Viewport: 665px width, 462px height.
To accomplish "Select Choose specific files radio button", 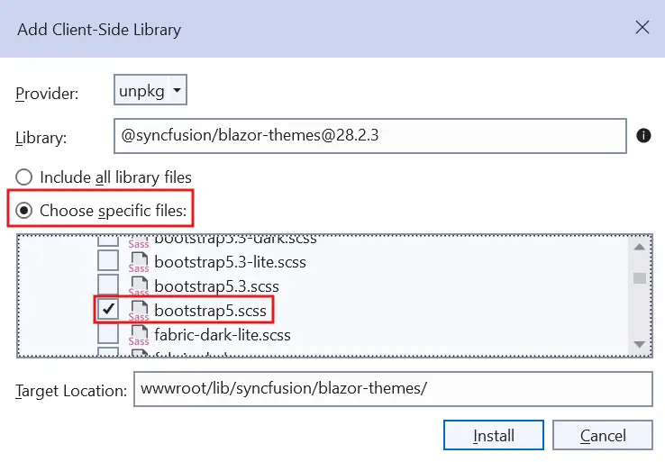I will pyautogui.click(x=24, y=211).
